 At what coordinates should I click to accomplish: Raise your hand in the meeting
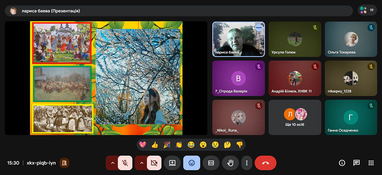pos(230,163)
